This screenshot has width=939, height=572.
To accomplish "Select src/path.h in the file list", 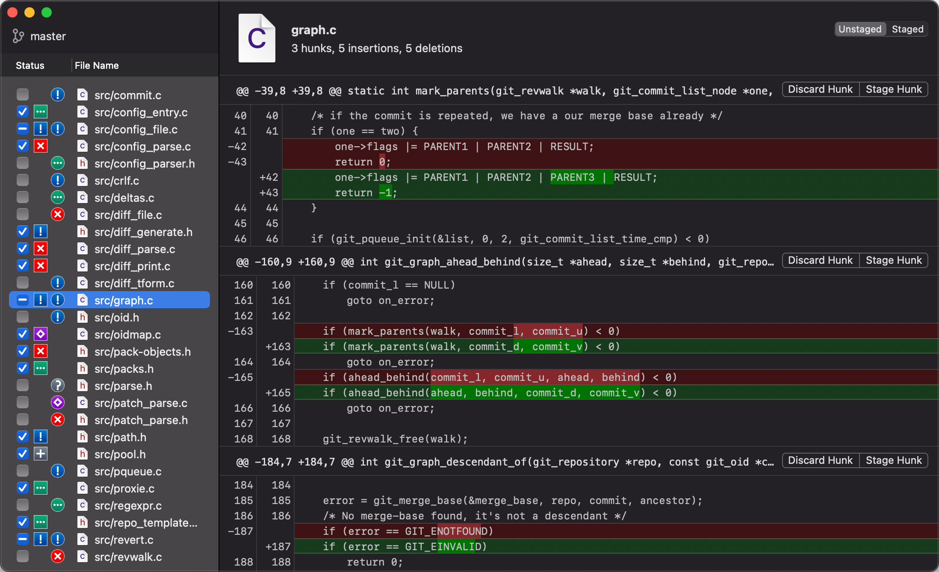I will 109,437.
